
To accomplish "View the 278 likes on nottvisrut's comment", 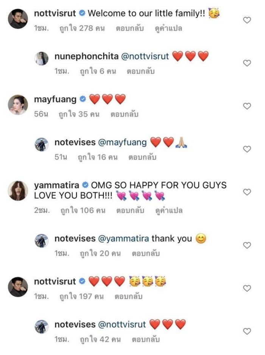I will 81,28.
